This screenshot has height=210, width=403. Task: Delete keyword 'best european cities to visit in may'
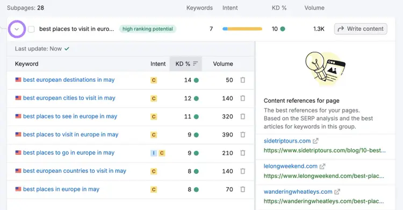(243, 98)
